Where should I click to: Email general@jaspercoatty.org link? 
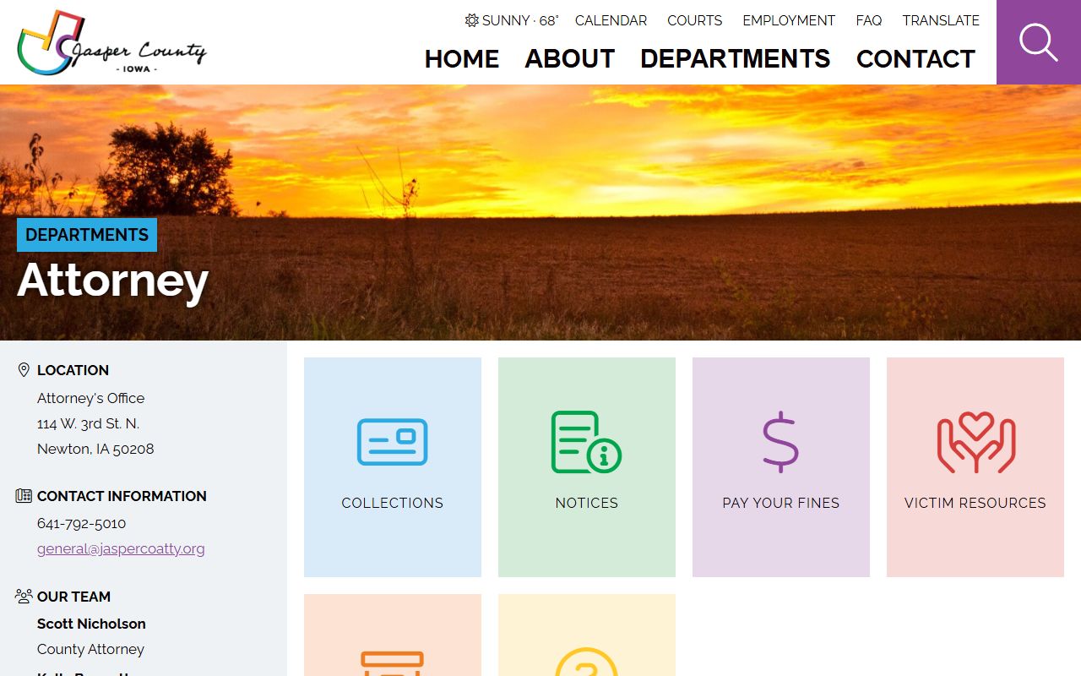121,548
